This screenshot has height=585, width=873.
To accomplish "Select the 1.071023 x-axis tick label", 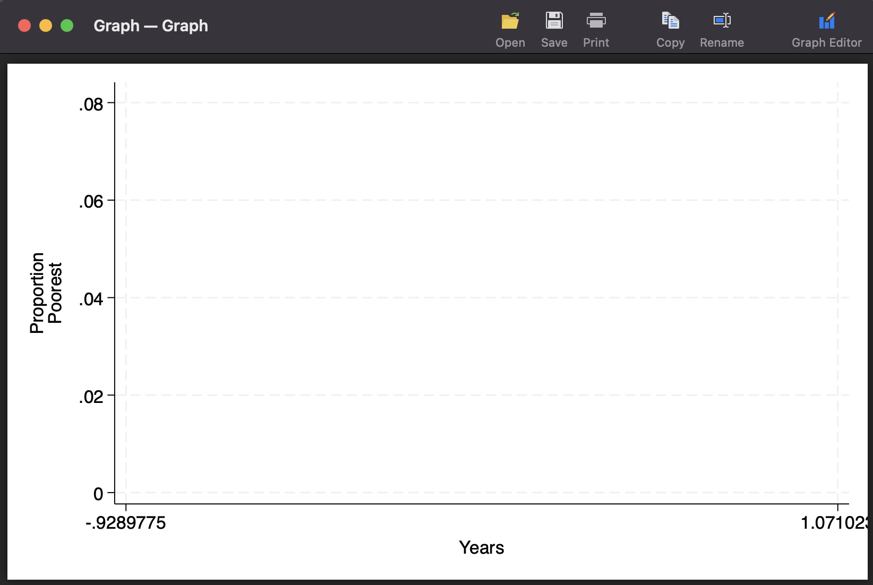I will 834,523.
